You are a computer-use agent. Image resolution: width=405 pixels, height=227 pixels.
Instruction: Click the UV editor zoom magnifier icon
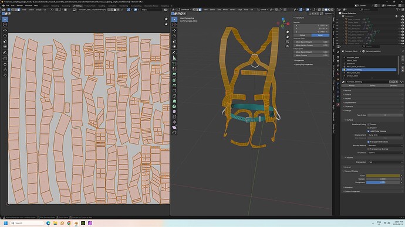click(166, 19)
